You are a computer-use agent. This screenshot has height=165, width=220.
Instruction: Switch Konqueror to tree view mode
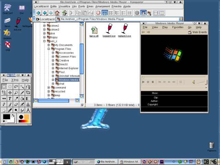pos(117,13)
